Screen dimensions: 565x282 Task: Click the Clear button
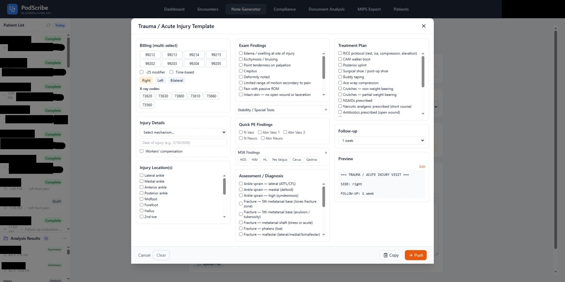161,255
